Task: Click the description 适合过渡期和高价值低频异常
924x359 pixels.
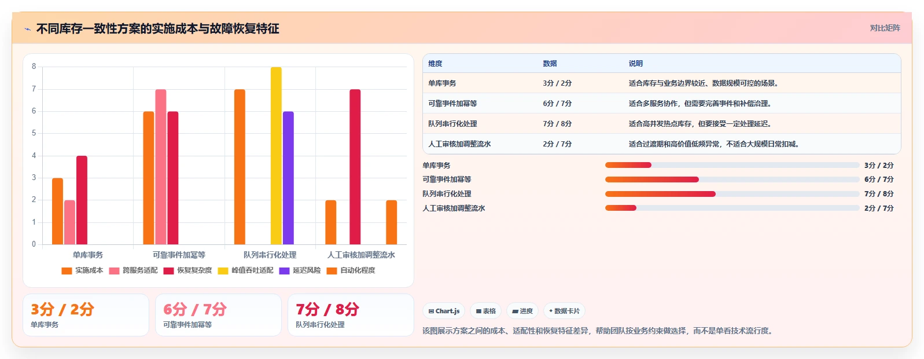Action: click(x=714, y=144)
